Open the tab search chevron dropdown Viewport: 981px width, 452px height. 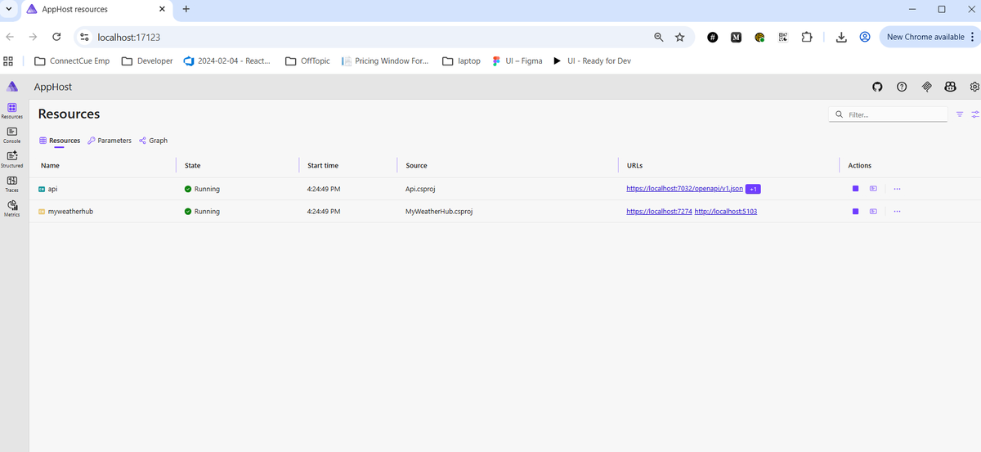tap(7, 9)
